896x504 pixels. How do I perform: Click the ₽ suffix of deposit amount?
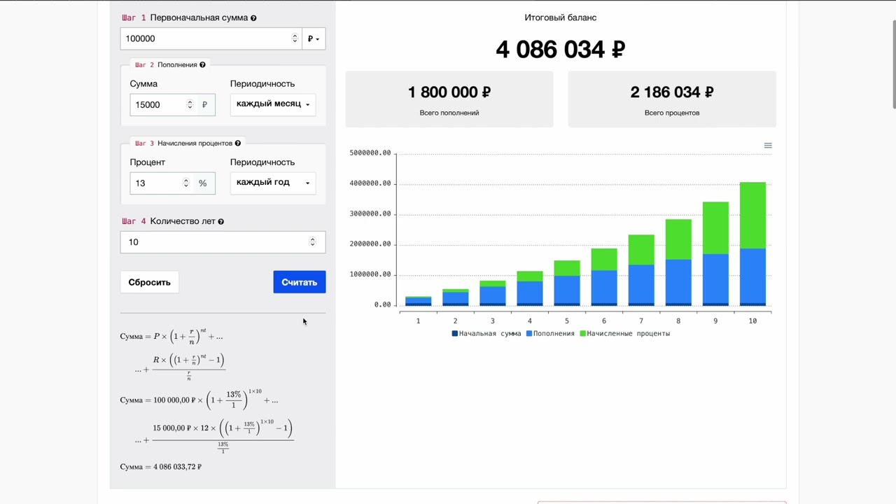[x=204, y=104]
